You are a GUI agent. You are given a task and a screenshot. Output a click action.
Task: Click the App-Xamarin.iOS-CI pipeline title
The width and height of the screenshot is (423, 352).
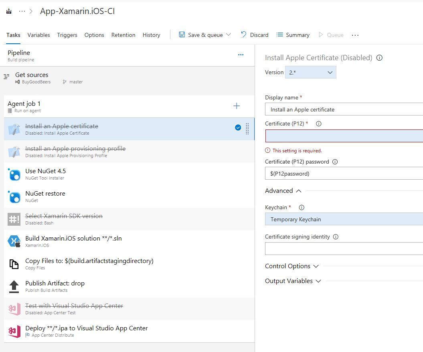click(77, 11)
